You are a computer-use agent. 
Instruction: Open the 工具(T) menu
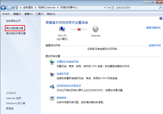point(40,14)
